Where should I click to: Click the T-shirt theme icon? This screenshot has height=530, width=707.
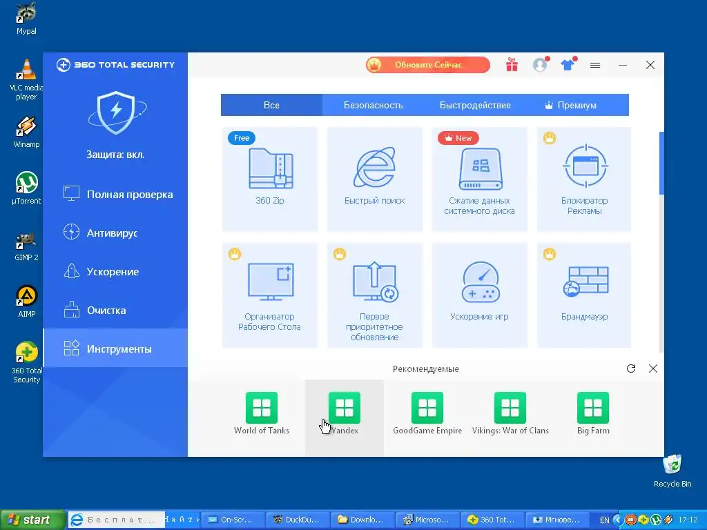click(x=568, y=65)
